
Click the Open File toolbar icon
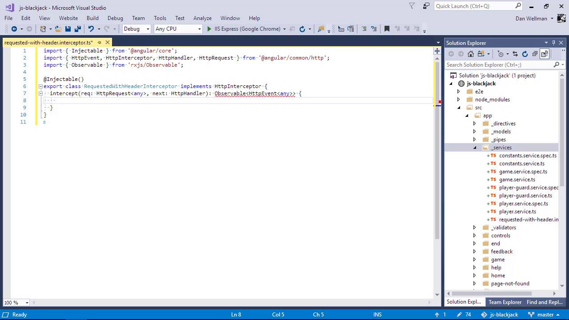tap(58, 29)
